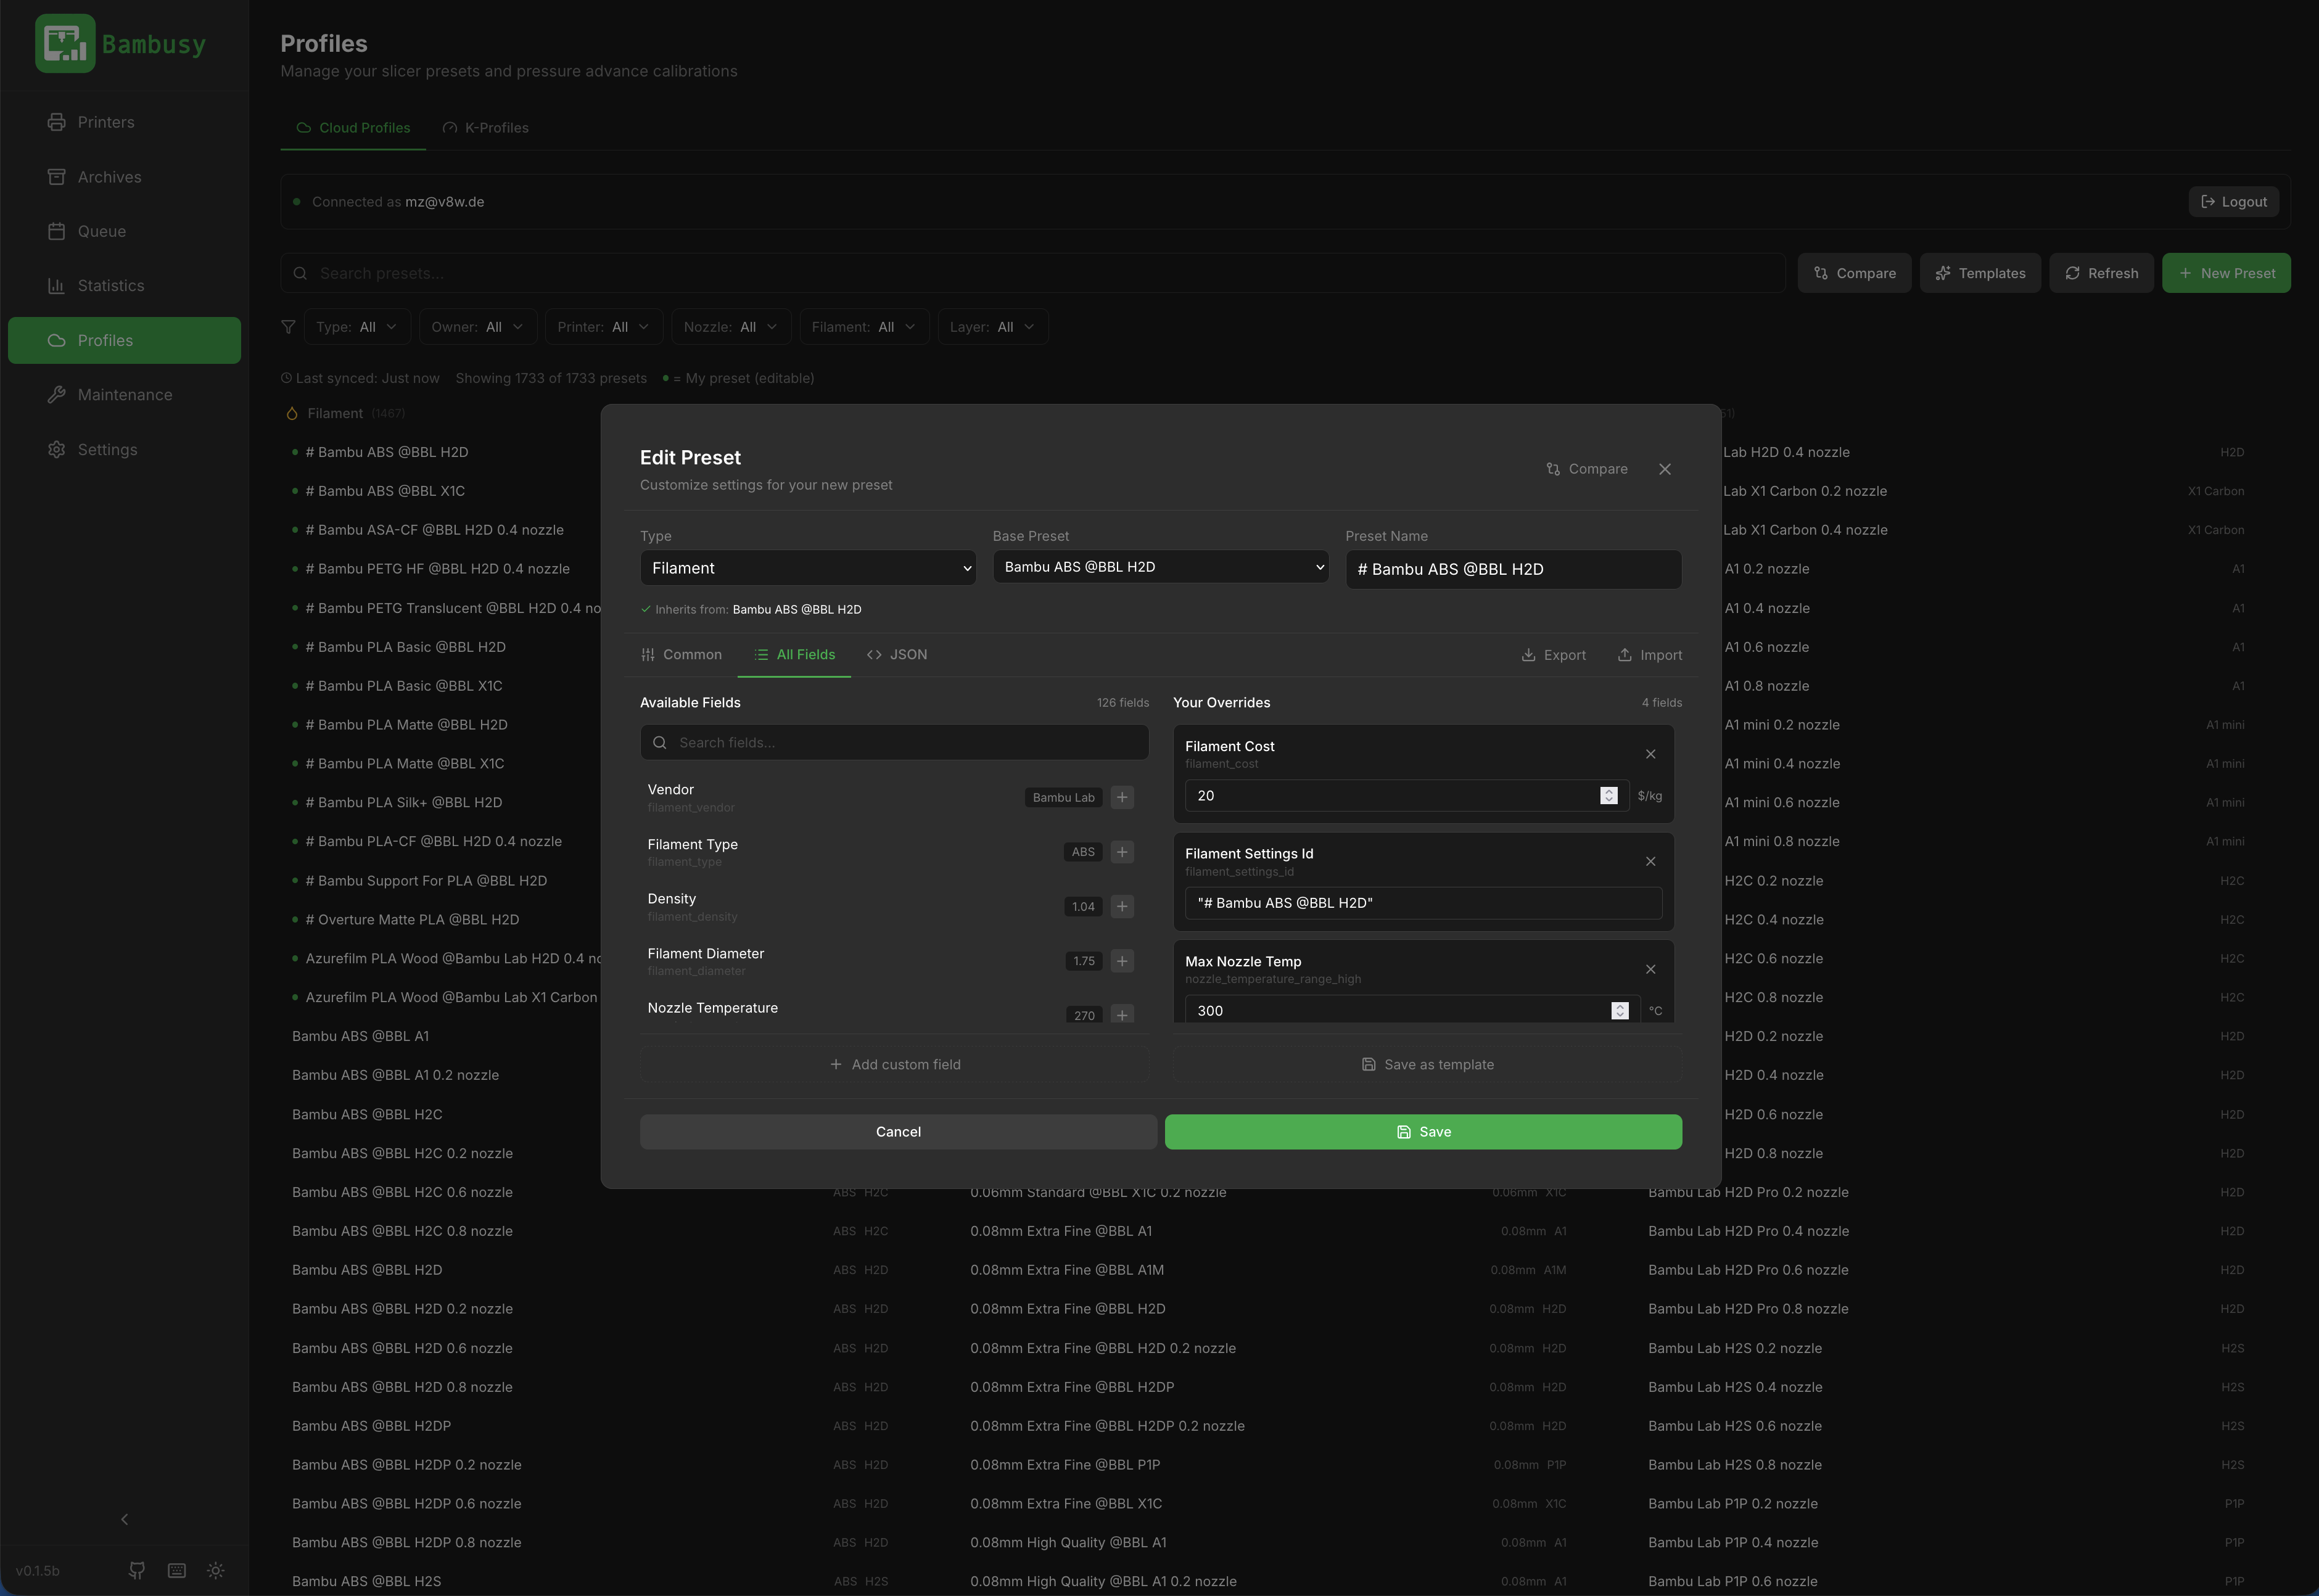Open the Type dropdown showing Filament

[x=808, y=568]
